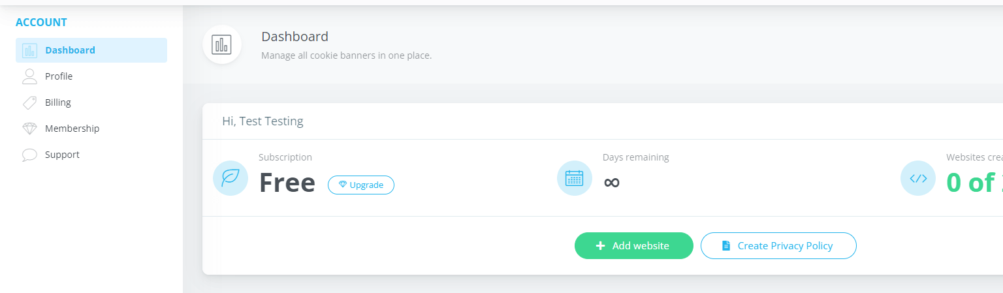Go to the Billing page
1003x293 pixels.
91,102
